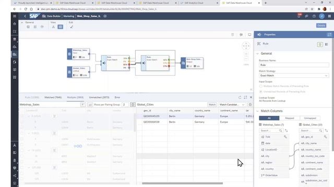334x187 pixels.
Task: Open the Data Builder sidebar icon
Action: pos(15,54)
